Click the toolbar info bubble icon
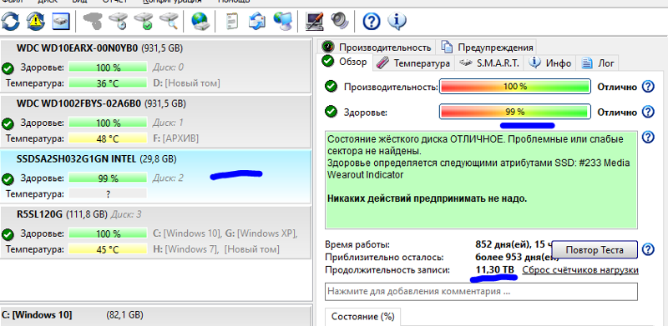This screenshot has height=326, width=668. click(397, 21)
